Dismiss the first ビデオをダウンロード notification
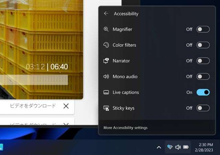Image resolution: width=220 pixels, height=155 pixels. 66,106
